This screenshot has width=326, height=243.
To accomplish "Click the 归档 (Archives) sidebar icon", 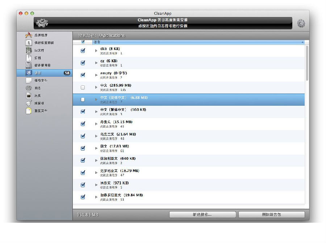I will pos(29,50).
